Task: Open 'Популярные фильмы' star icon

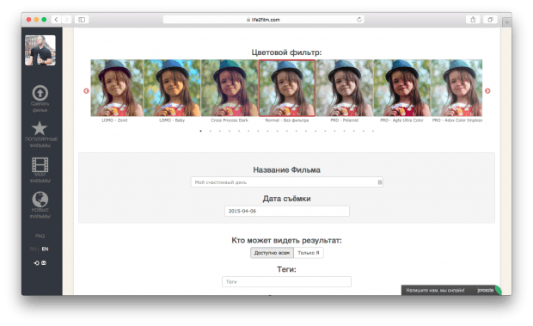Action: pyautogui.click(x=40, y=128)
